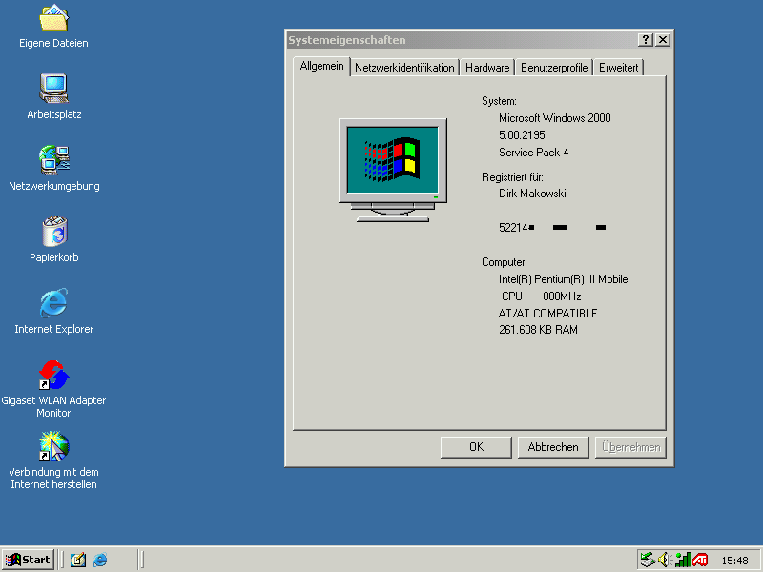This screenshot has width=763, height=572.
Task: Click the text Microsoft Windows 2000
Action: [555, 118]
